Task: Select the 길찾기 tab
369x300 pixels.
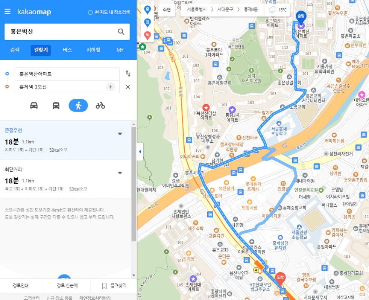Action: (41, 50)
